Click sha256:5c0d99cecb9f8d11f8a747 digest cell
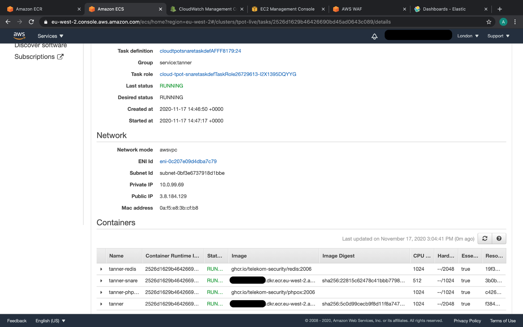The width and height of the screenshot is (523, 327). click(x=363, y=304)
